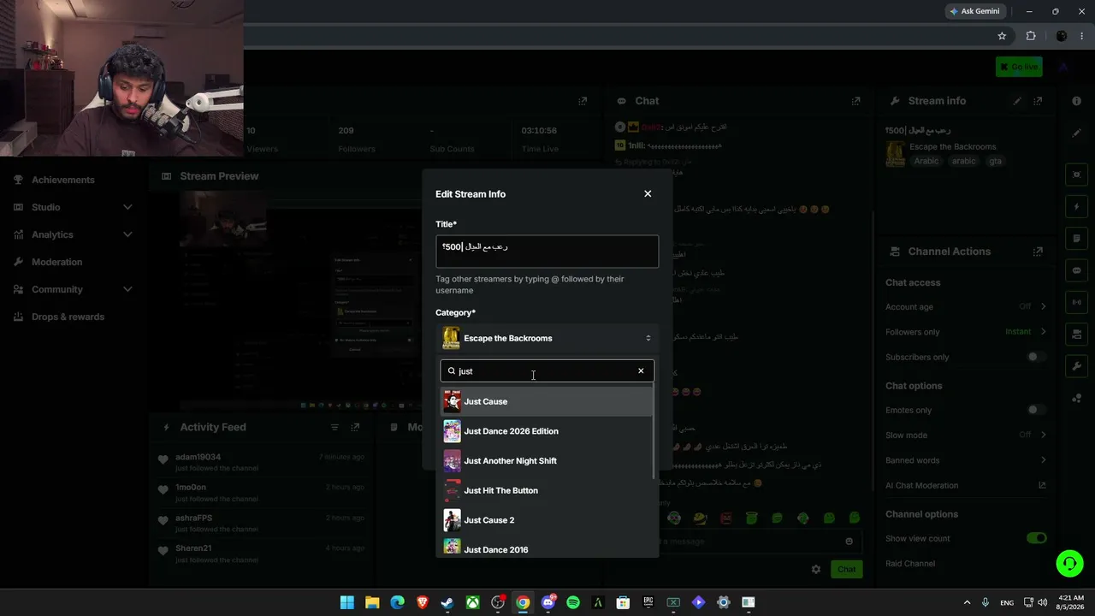This screenshot has width=1095, height=616.
Task: Focus the category search field
Action: 547,371
